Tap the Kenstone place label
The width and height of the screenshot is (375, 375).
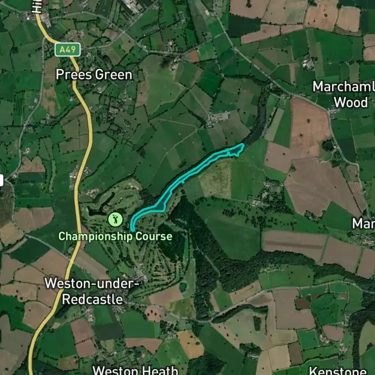[x=338, y=370]
